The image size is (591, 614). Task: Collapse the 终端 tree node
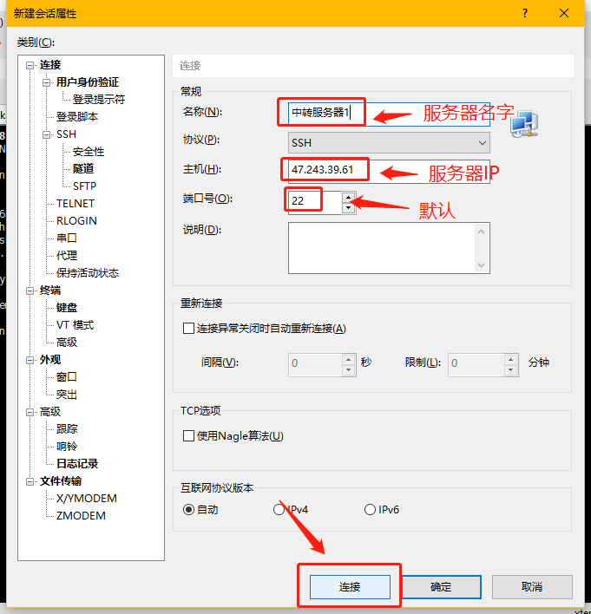pos(30,291)
